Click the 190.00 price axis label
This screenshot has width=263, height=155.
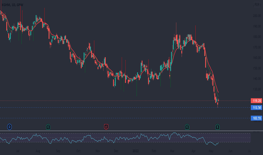(x=257, y=26)
